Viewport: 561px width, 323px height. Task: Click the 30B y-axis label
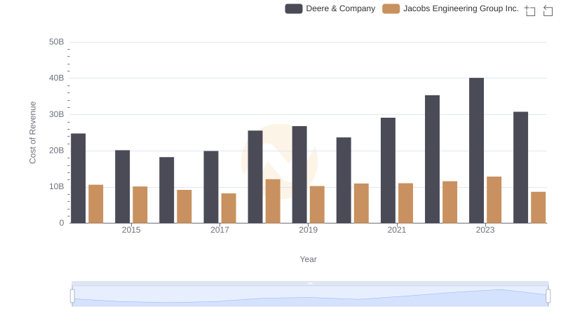(57, 114)
